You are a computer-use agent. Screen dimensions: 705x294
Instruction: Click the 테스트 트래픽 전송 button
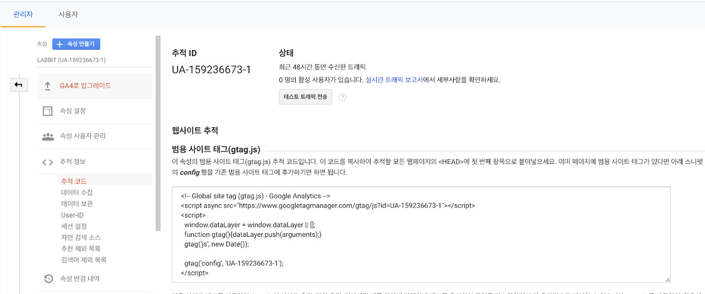coord(305,97)
